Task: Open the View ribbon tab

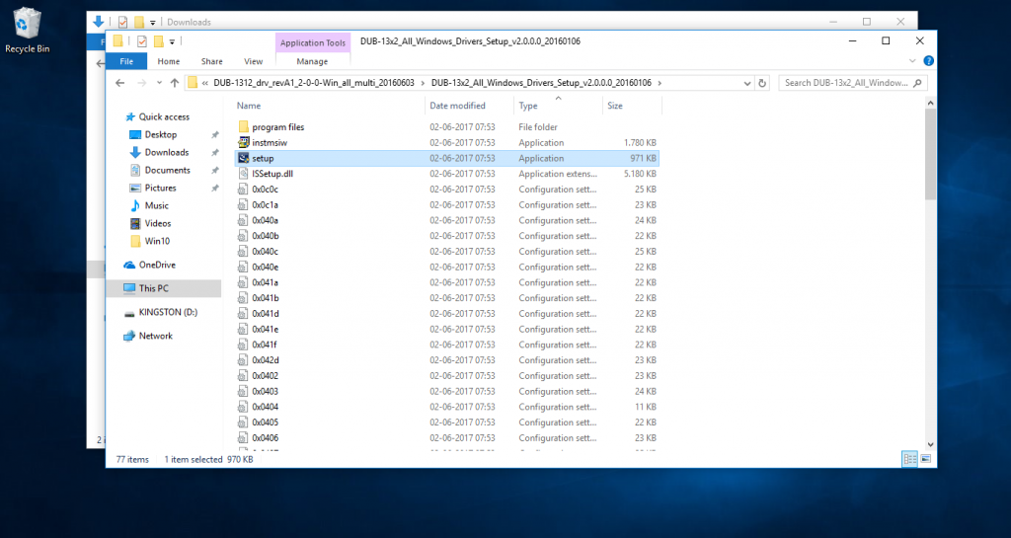Action: point(253,61)
